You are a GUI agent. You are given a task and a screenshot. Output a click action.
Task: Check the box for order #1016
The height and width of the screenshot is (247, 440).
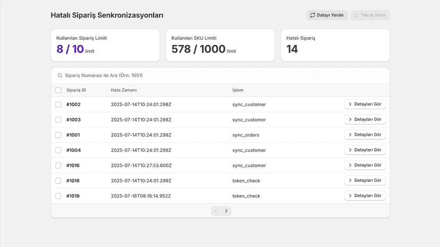click(58, 165)
